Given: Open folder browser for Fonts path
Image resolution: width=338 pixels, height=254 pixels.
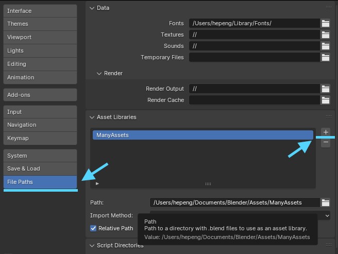Looking at the screenshot, I should (x=325, y=23).
